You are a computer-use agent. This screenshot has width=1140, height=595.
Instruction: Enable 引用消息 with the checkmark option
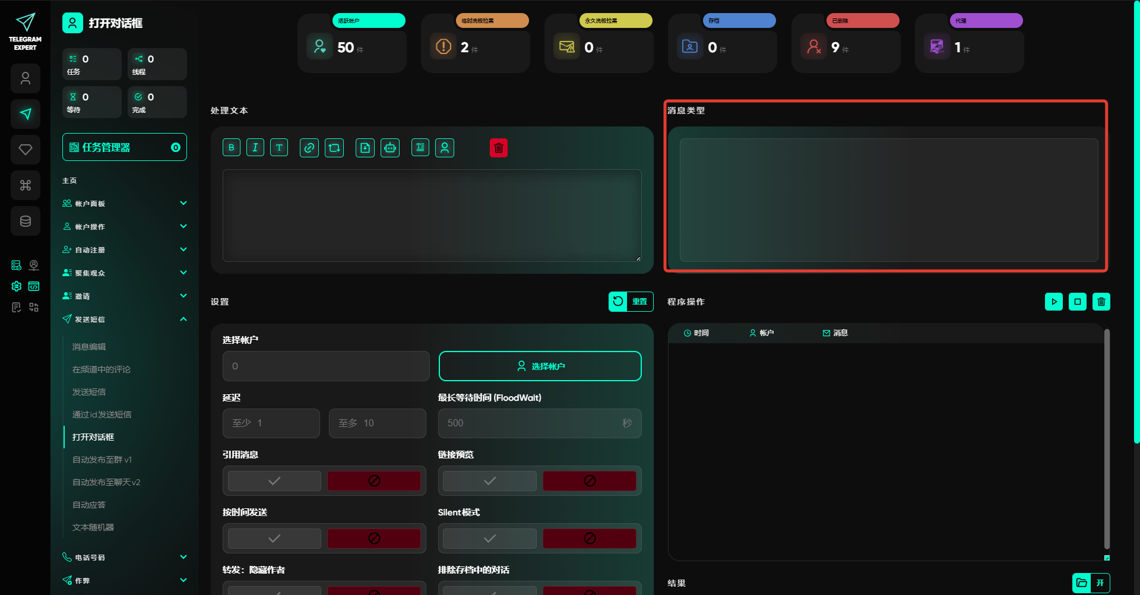coord(274,481)
